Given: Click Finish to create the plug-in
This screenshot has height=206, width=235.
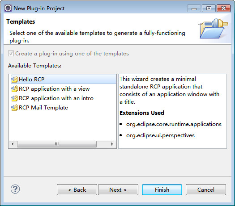Looking at the screenshot, I should (x=162, y=190).
